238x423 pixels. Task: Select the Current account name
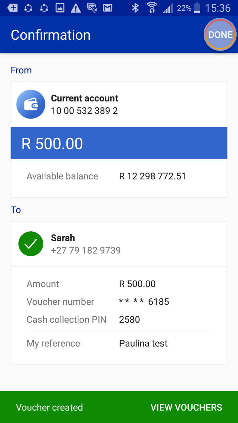click(x=84, y=98)
